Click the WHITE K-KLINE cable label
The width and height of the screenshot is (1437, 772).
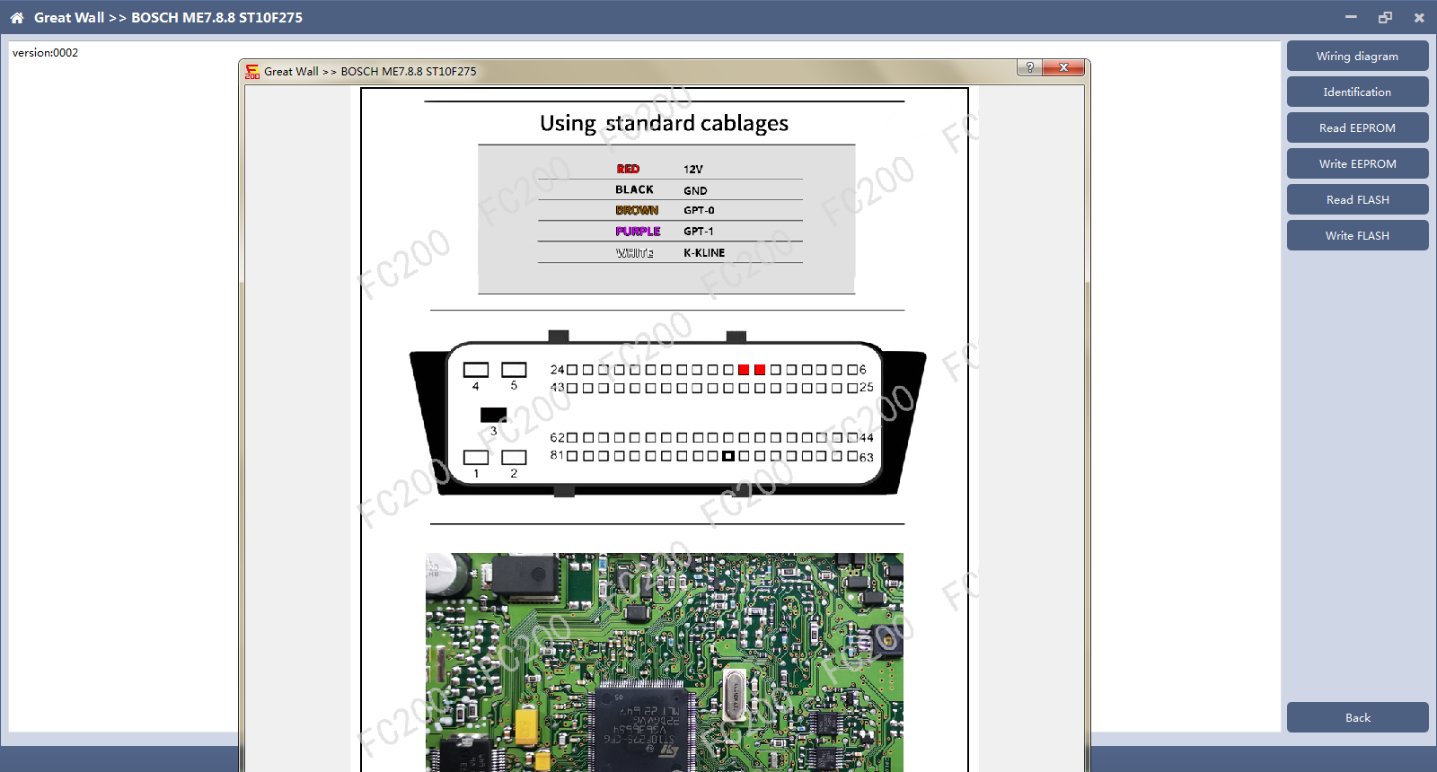[x=635, y=253]
